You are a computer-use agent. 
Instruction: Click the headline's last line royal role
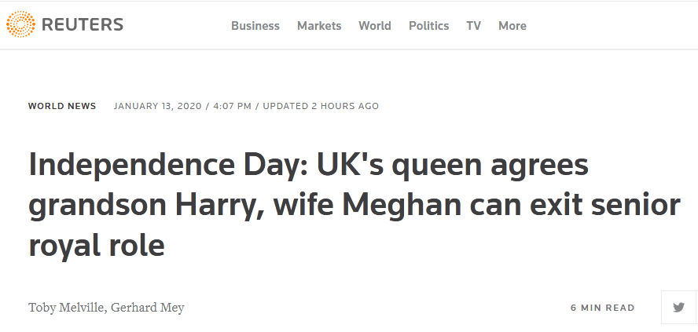click(97, 245)
